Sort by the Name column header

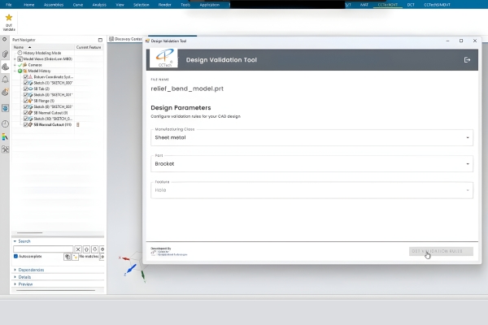pos(43,47)
